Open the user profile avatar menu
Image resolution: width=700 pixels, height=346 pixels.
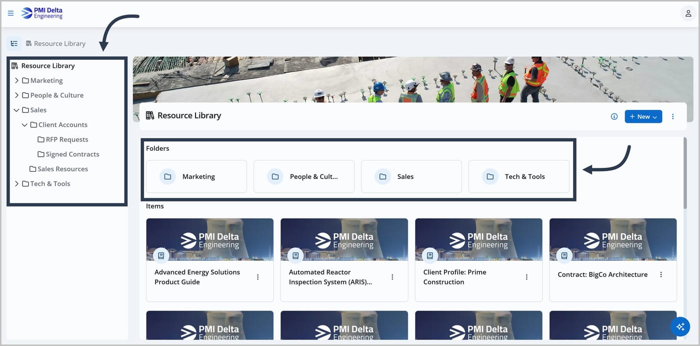[688, 13]
